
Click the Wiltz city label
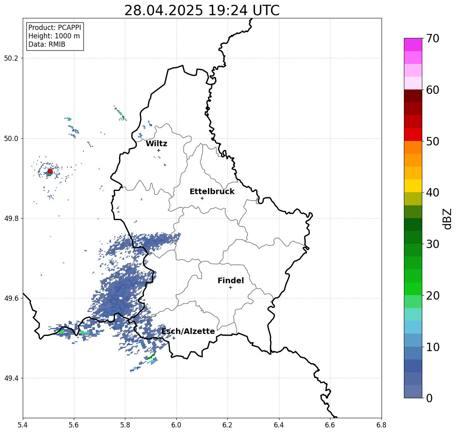(x=156, y=143)
